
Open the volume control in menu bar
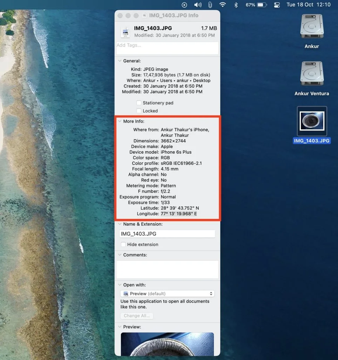click(x=198, y=5)
